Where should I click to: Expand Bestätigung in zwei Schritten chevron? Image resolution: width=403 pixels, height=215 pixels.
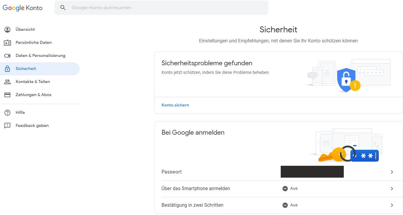pos(392,205)
